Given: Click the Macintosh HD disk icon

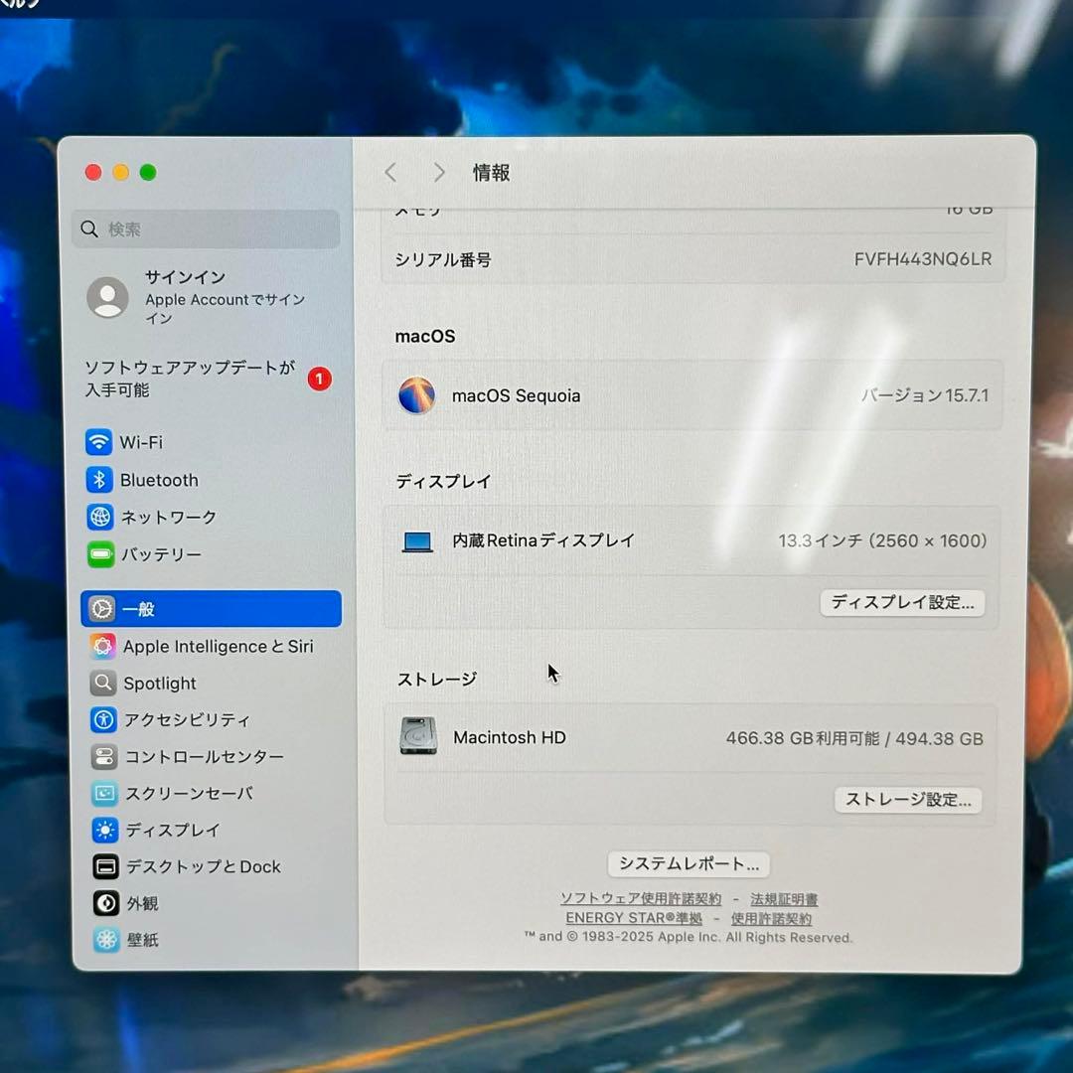Looking at the screenshot, I should [x=417, y=737].
